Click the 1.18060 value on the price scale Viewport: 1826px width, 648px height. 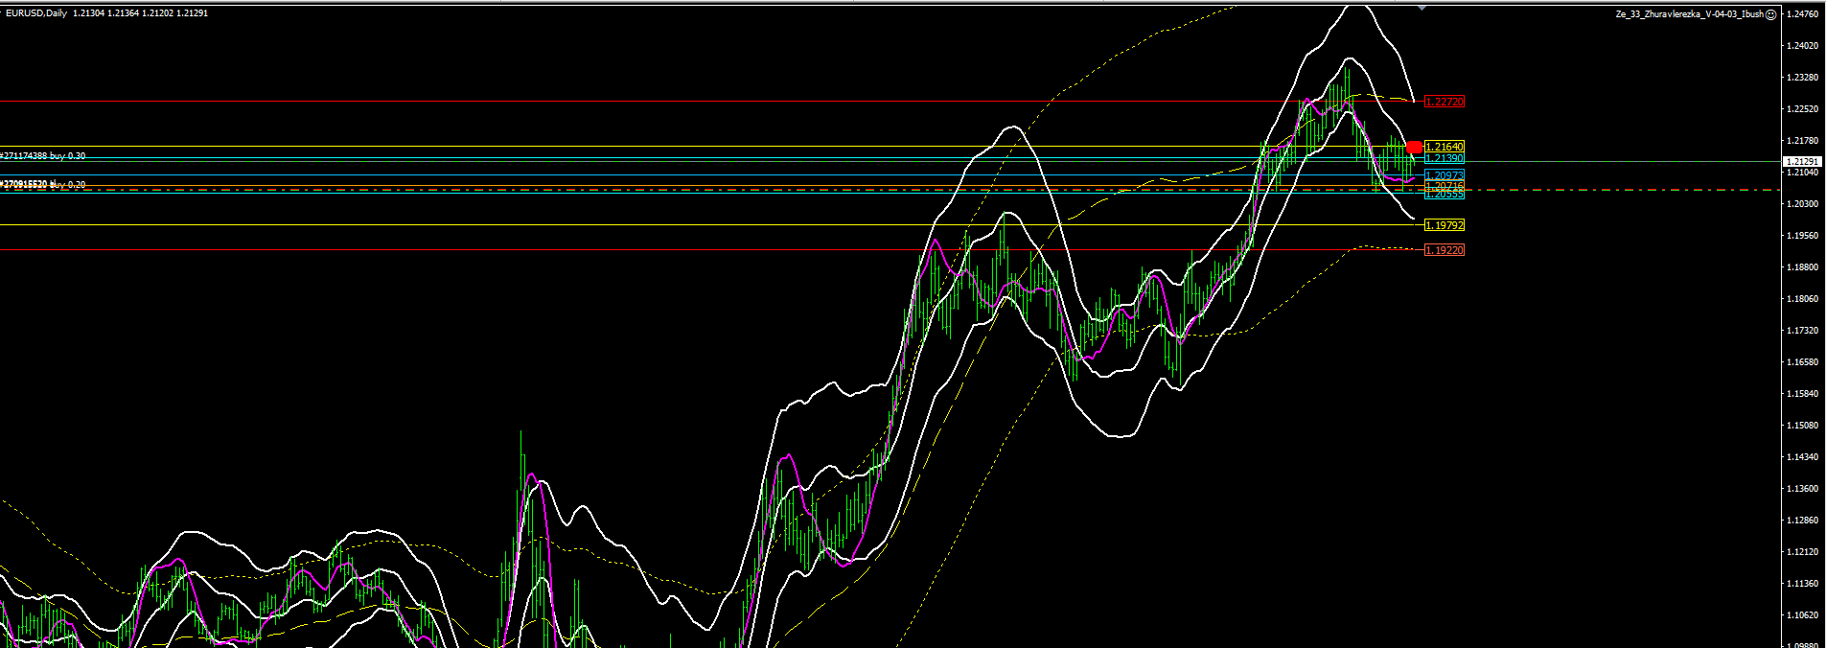click(x=1804, y=299)
